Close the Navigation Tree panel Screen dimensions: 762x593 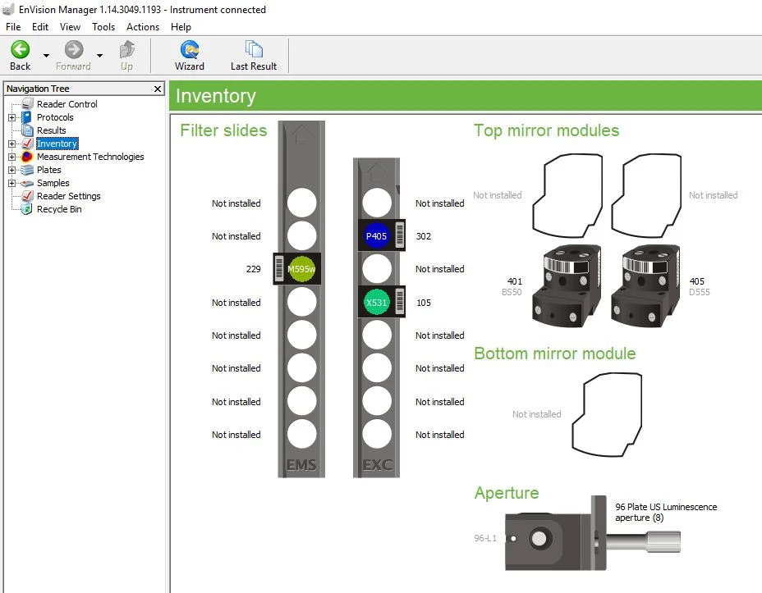click(x=158, y=89)
